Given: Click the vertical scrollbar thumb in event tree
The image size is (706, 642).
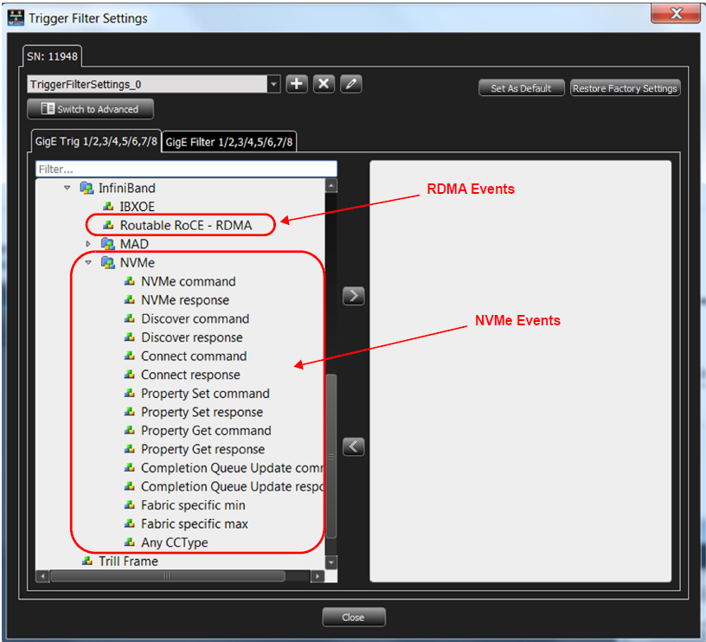Looking at the screenshot, I should [331, 456].
